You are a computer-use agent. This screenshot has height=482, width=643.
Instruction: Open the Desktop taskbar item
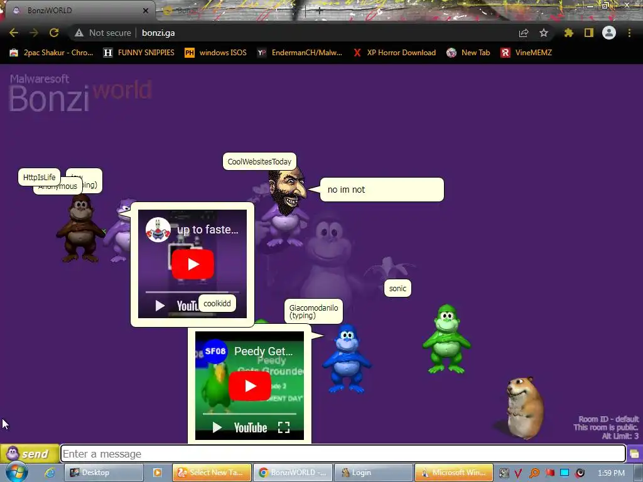[104, 473]
